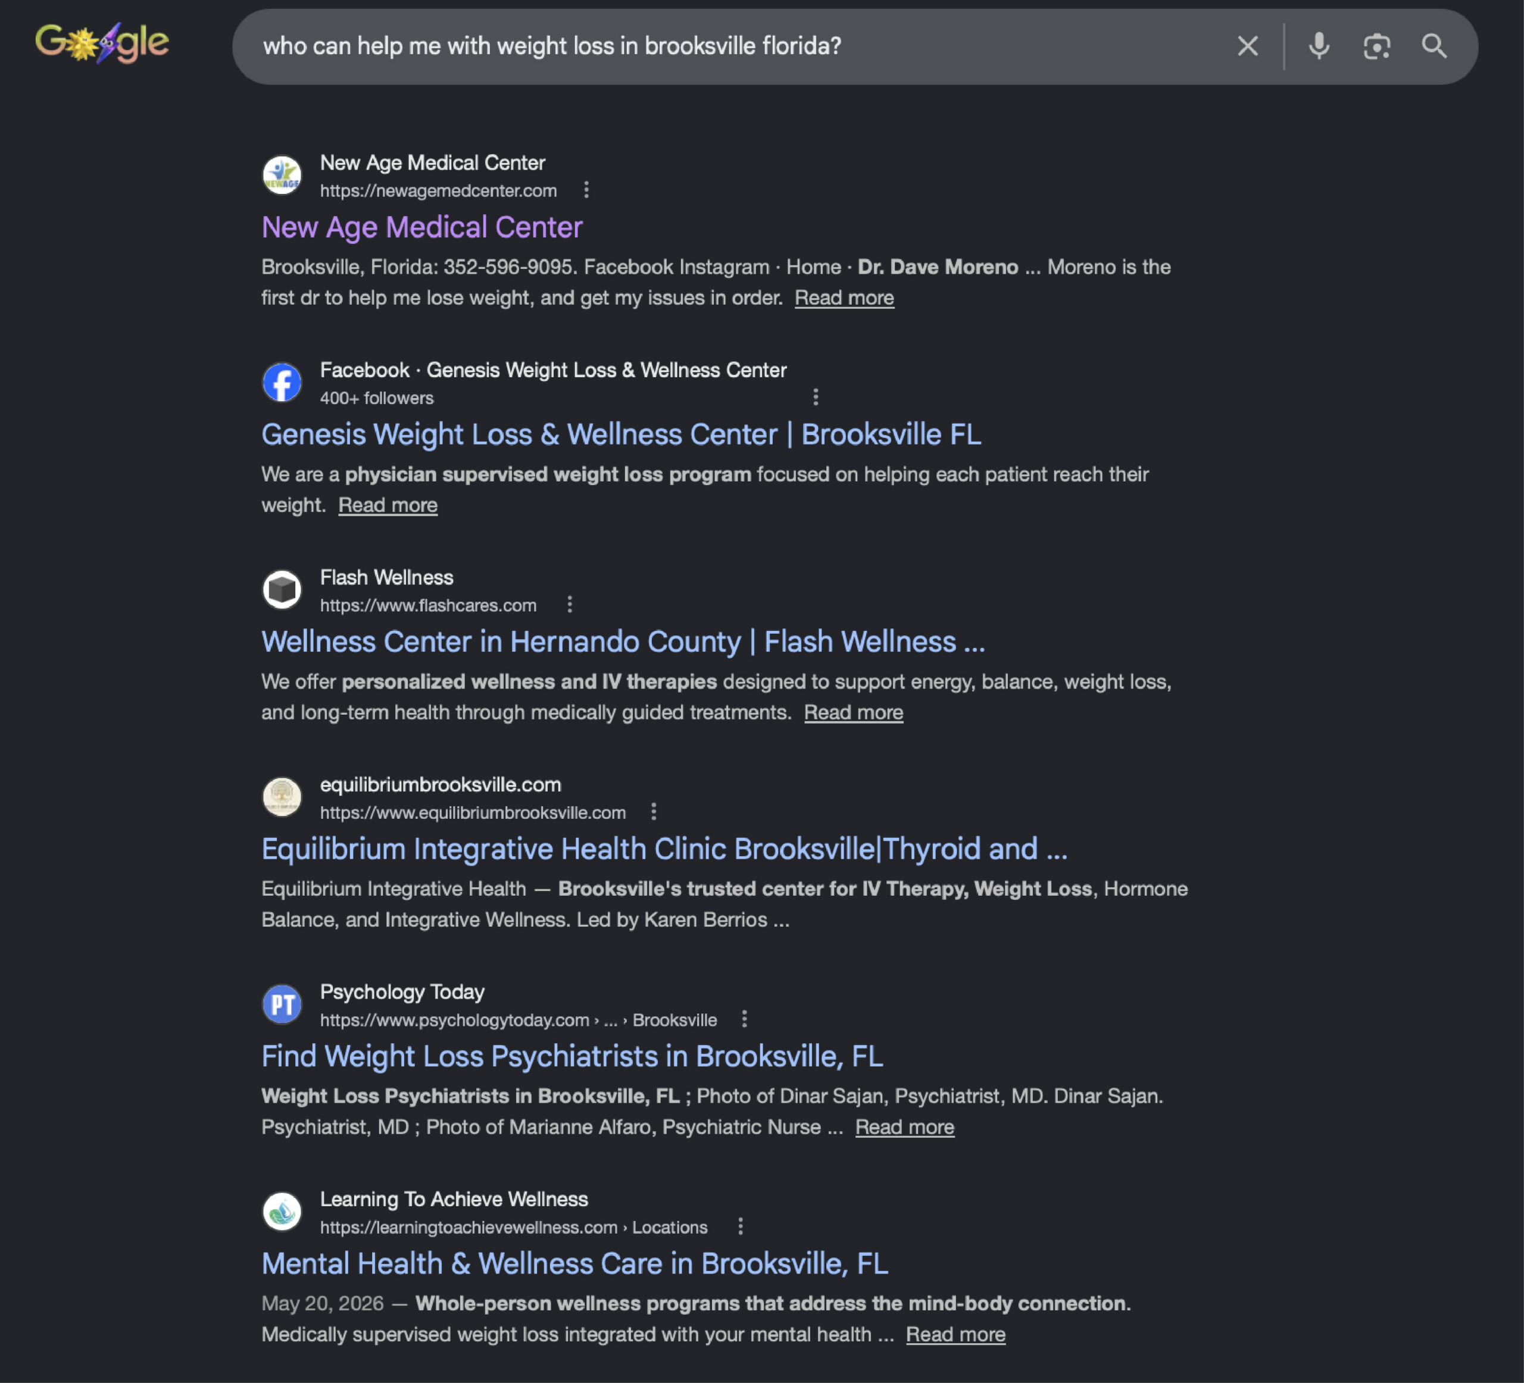Click the 'Learning To Achieve Wellness' site name
This screenshot has height=1383, width=1524.
(454, 1199)
